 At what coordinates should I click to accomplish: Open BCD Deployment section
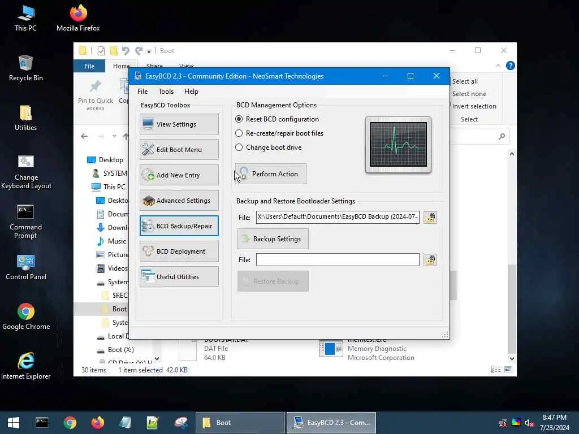(x=179, y=251)
